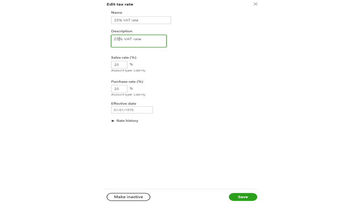Click percent sign beside Purchase rate field
This screenshot has height=204, width=363.
click(x=131, y=88)
